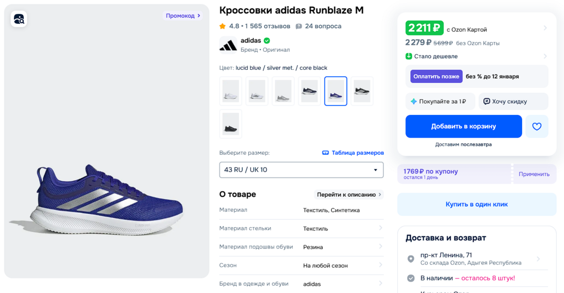Expand the insole material row chevron

380,228
